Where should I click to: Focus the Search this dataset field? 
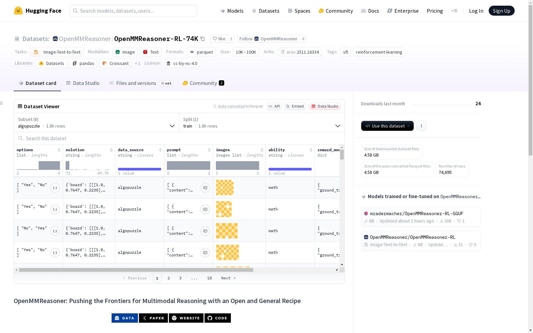coord(179,138)
